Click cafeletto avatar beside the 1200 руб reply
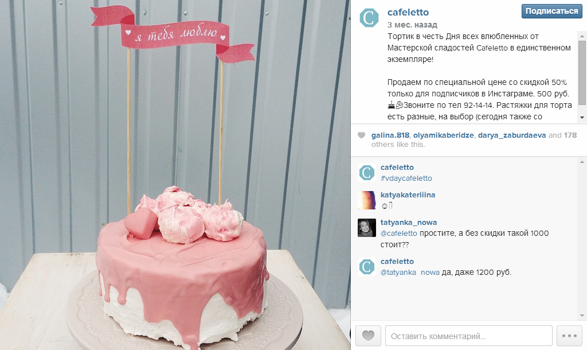The image size is (587, 350). (x=367, y=267)
